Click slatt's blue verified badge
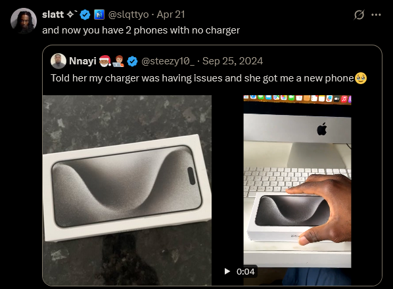This screenshot has height=289, width=393. coord(85,14)
